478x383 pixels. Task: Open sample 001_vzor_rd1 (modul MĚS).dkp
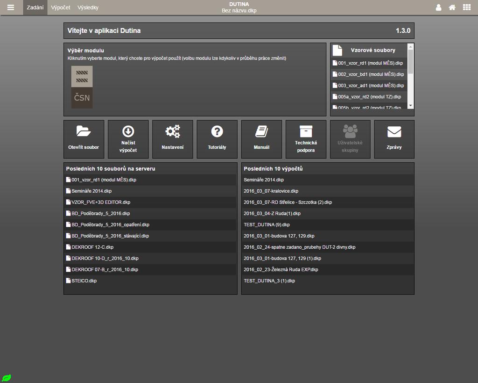coord(369,63)
